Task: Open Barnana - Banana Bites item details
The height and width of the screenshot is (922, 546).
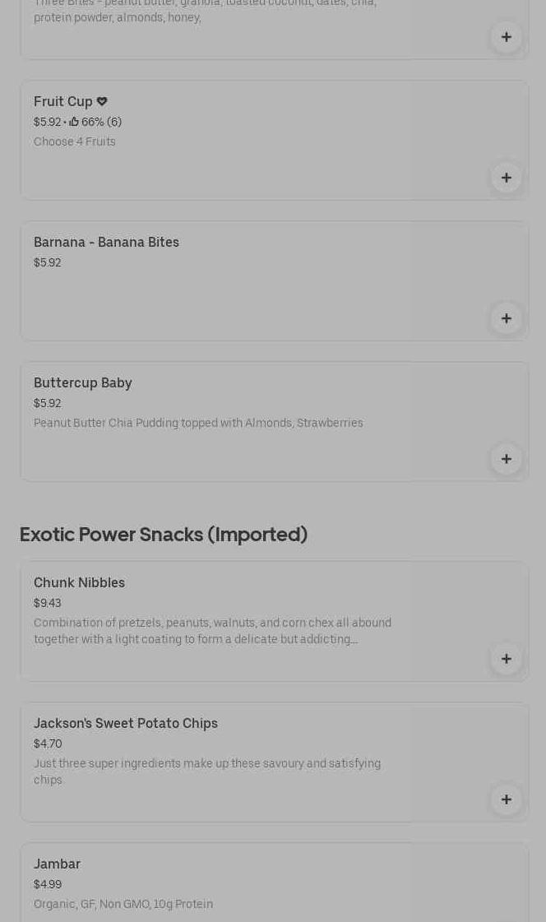Action: [106, 243]
